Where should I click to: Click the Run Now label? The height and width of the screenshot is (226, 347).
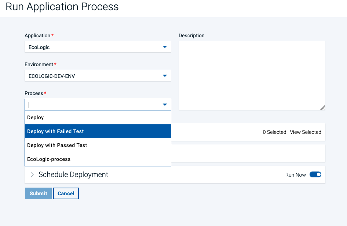point(295,175)
